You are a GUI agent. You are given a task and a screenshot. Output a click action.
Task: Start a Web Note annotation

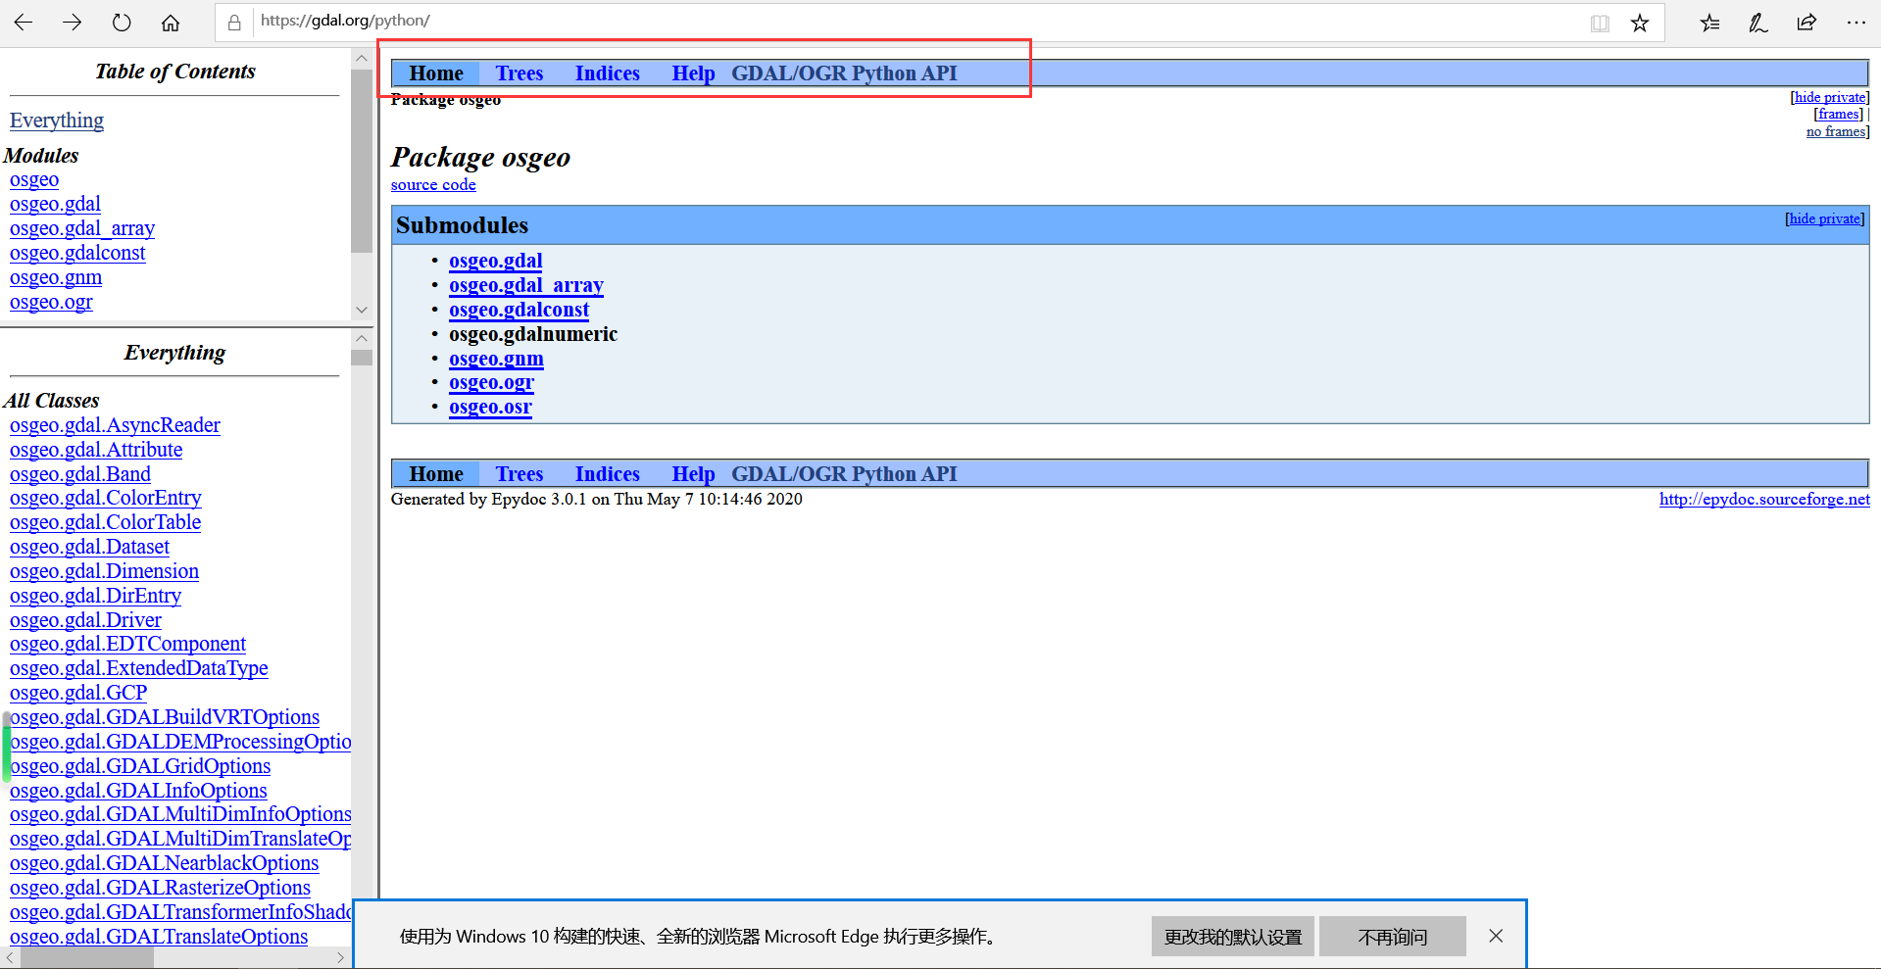[x=1757, y=22]
